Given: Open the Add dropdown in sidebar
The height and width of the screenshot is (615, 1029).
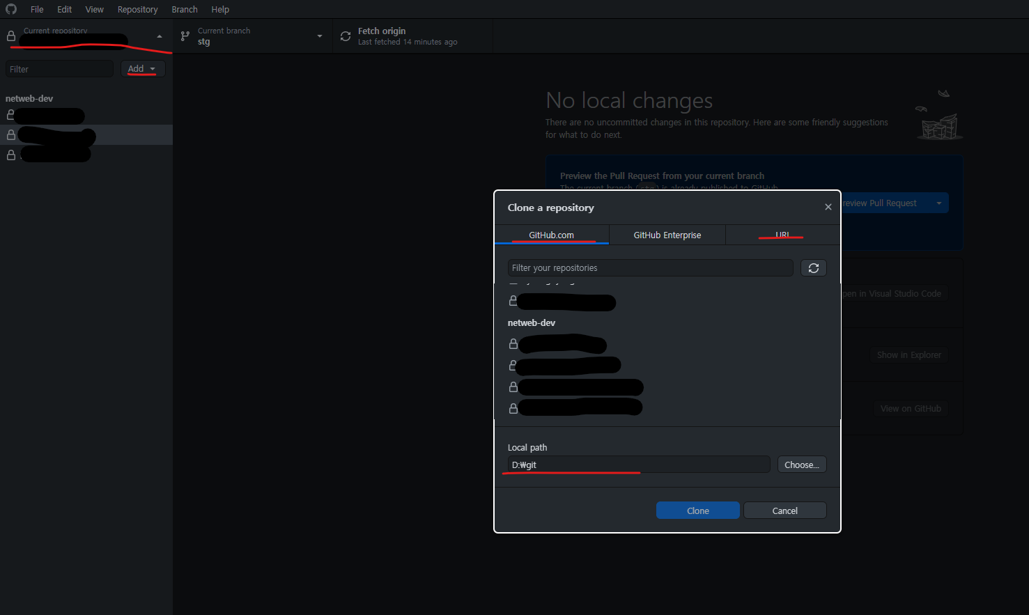Looking at the screenshot, I should pyautogui.click(x=143, y=69).
